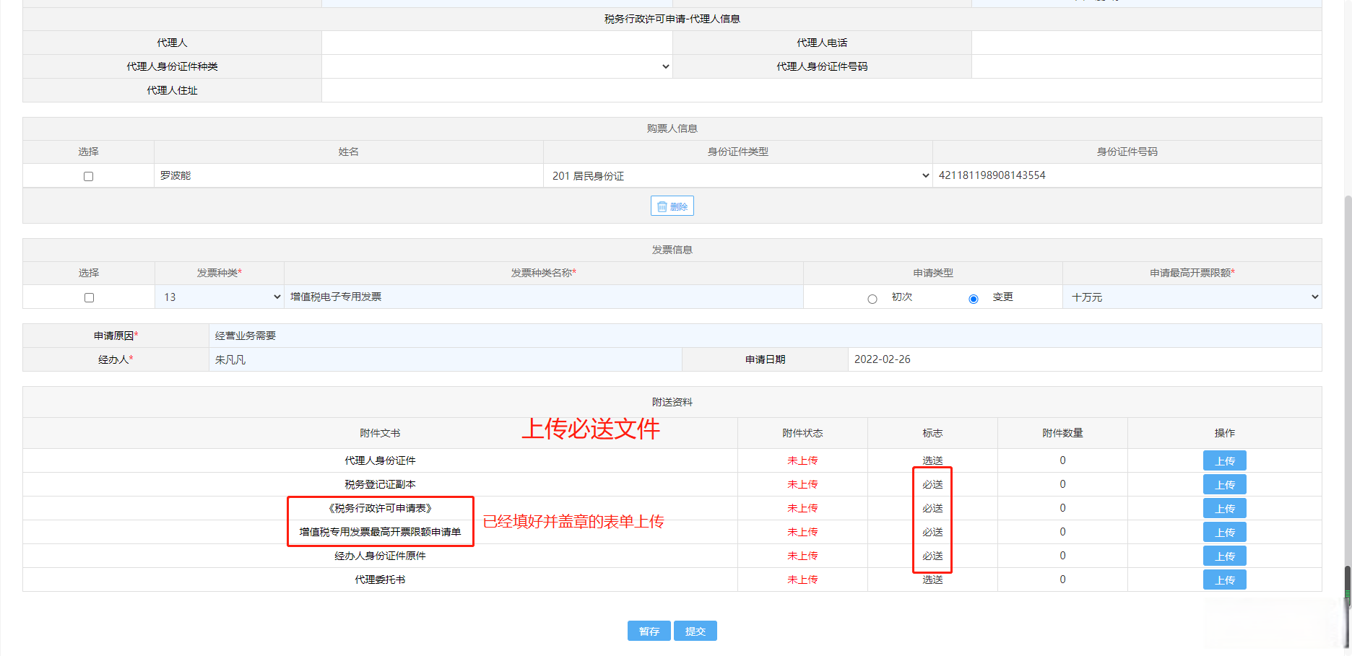Viewport: 1352px width, 656px height.
Task: Upload file for 代理委托书 row
Action: pos(1225,580)
